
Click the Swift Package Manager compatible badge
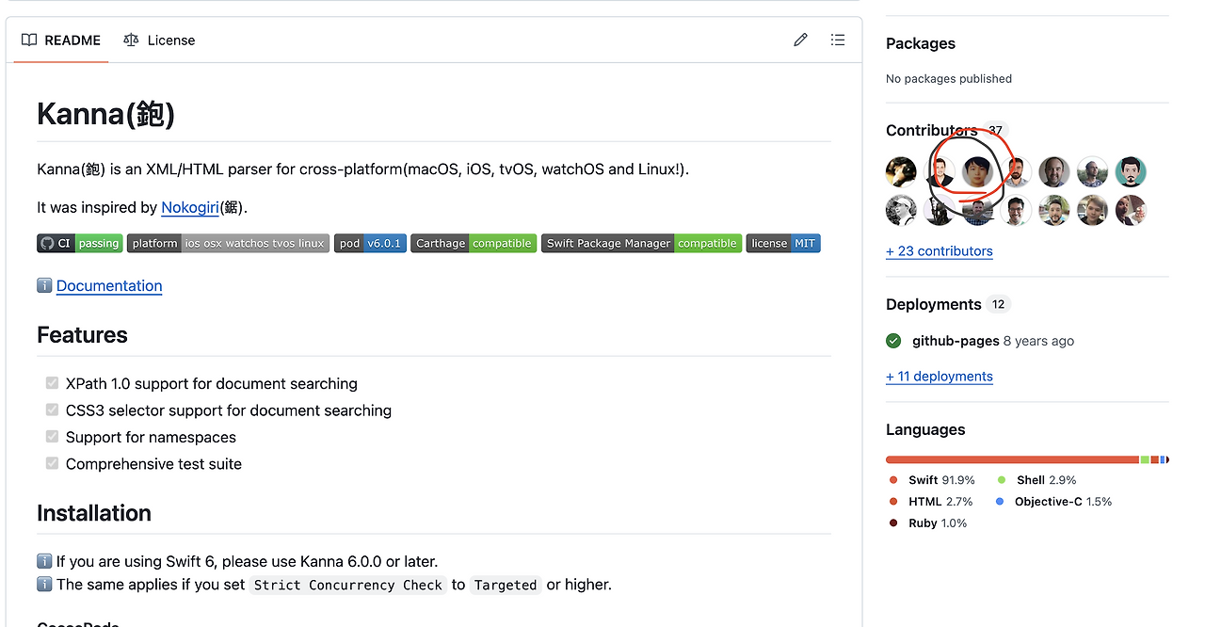pos(641,243)
